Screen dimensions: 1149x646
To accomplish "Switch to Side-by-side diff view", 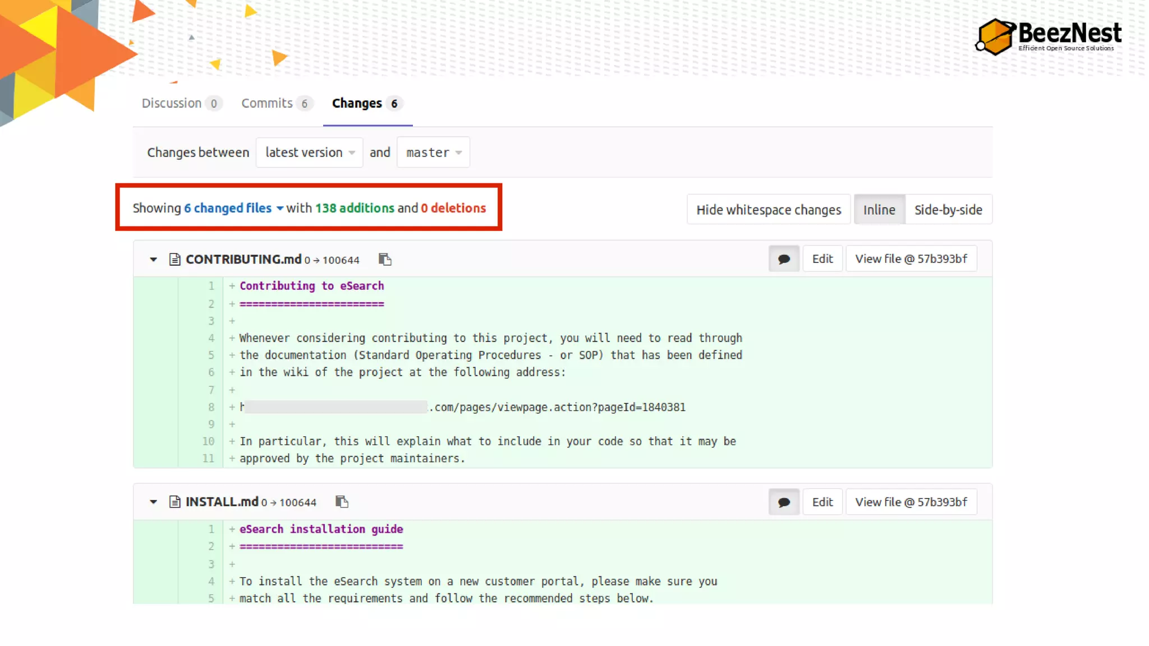I will coord(948,210).
